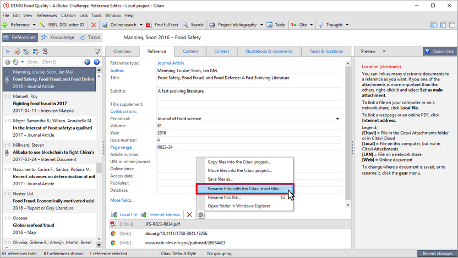Open the Project bibliography dropdown arrow
The image size is (458, 258).
tap(261, 25)
